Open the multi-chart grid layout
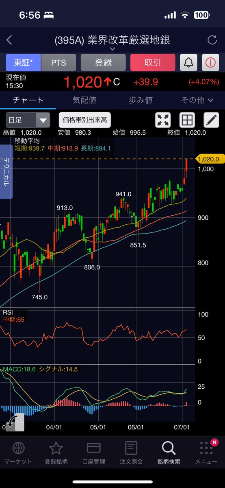The image size is (225, 488). pos(187,120)
